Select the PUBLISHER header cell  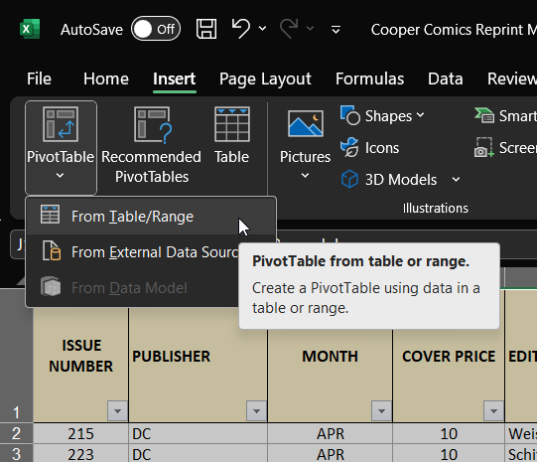click(x=198, y=356)
